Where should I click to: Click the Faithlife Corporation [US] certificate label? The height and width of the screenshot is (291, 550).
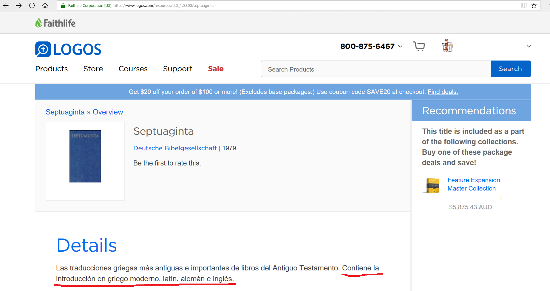point(89,5)
